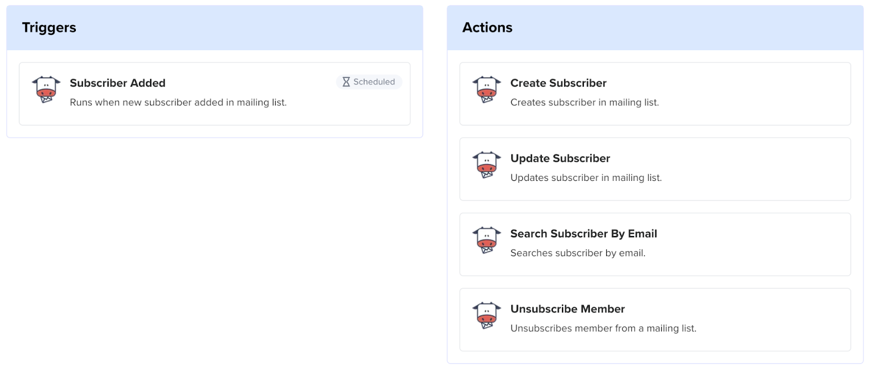Click the Scheduled label text
Screen dimensions: 873x370
(x=374, y=82)
